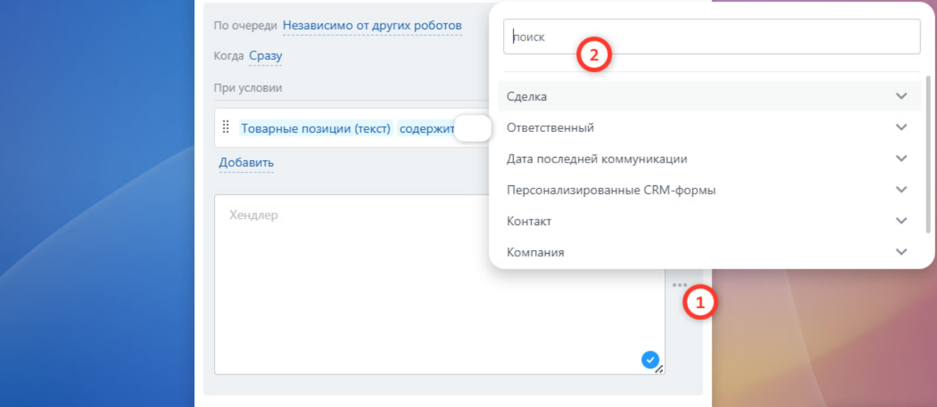Expand the Контакт section chevron

click(x=901, y=221)
